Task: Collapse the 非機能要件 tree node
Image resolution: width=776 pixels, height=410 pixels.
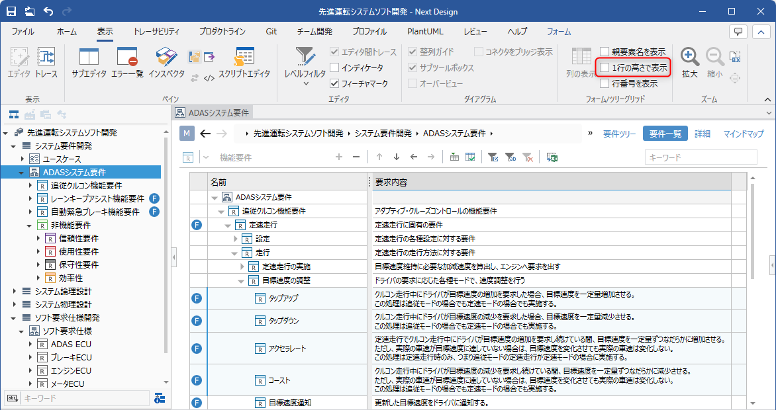Action: [x=30, y=225]
